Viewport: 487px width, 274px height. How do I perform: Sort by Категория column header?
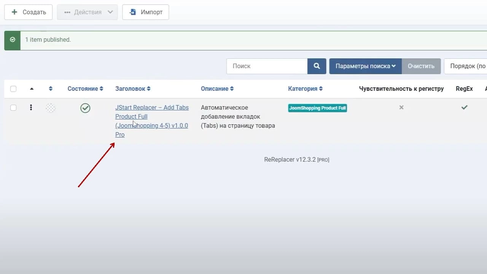pyautogui.click(x=306, y=89)
